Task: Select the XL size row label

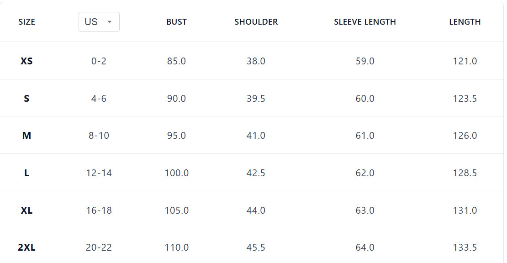Action: (26, 210)
